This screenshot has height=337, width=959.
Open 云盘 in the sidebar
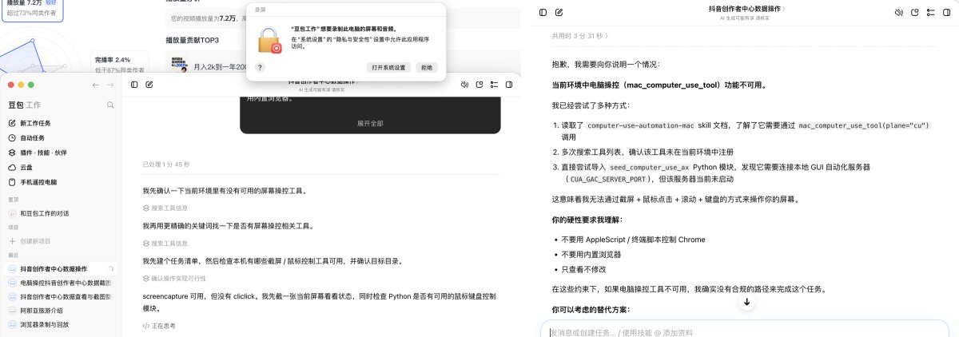[61, 167]
